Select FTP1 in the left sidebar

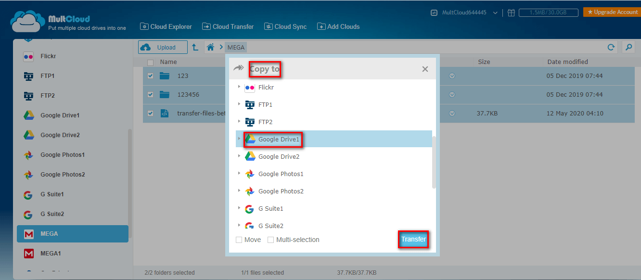[x=73, y=76]
